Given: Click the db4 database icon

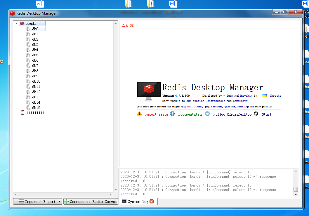Looking at the screenshot, I should click(x=28, y=50).
